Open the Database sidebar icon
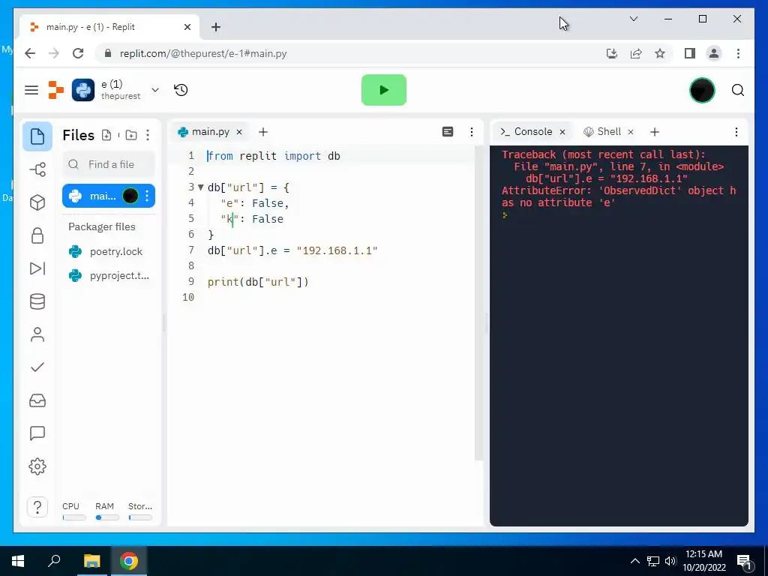Image resolution: width=768 pixels, height=576 pixels. coord(37,301)
